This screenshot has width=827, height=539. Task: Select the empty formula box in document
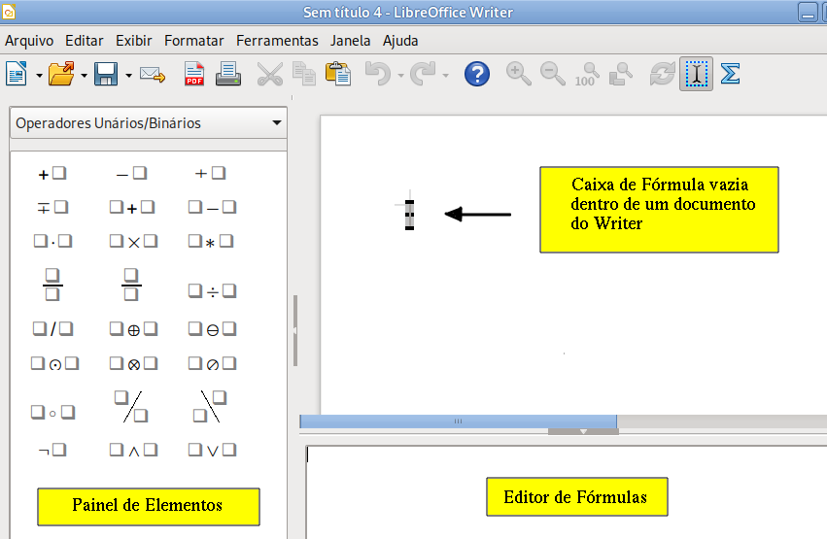coord(409,215)
